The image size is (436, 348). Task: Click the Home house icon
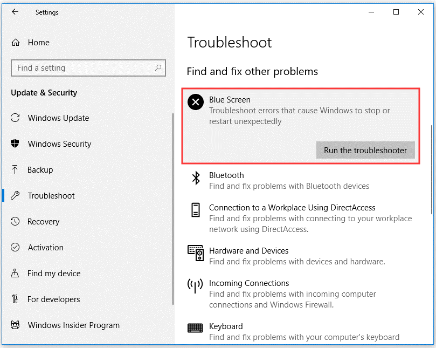coord(16,42)
